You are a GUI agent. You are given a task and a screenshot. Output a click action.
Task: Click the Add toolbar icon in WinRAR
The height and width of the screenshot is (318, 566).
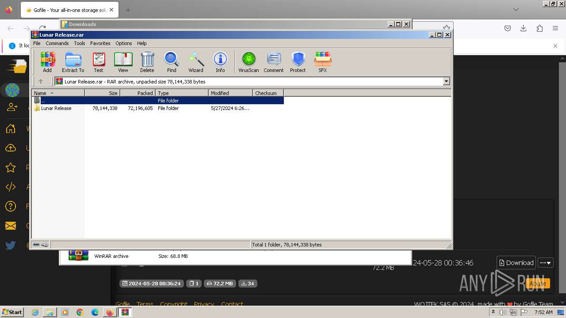(x=47, y=62)
